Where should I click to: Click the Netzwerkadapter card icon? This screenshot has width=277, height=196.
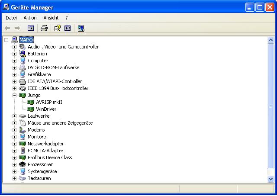pyautogui.click(x=23, y=144)
